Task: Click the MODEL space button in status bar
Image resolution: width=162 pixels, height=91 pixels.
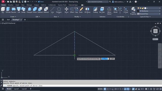Action: pos(100,89)
